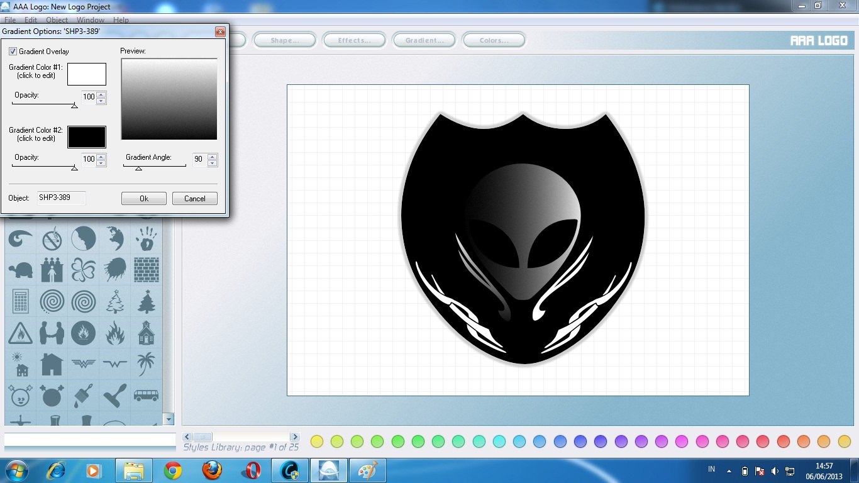
Task: Edit the black Gradient Color #2 swatch
Action: coord(87,137)
